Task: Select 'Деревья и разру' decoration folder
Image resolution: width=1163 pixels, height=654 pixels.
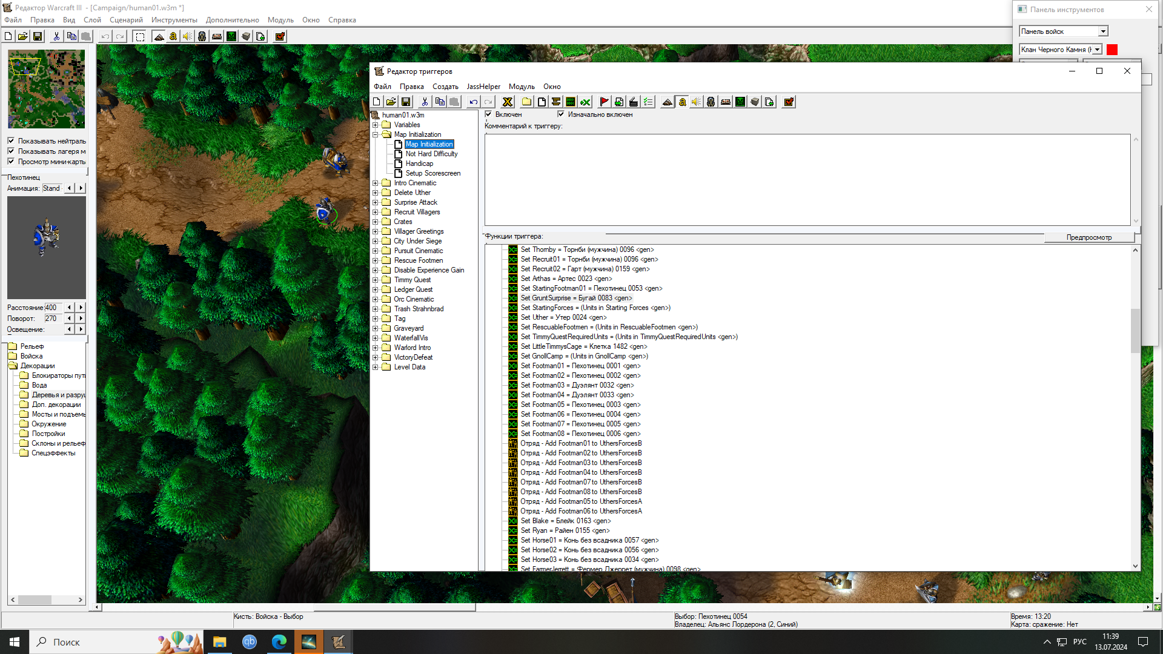Action: (58, 395)
